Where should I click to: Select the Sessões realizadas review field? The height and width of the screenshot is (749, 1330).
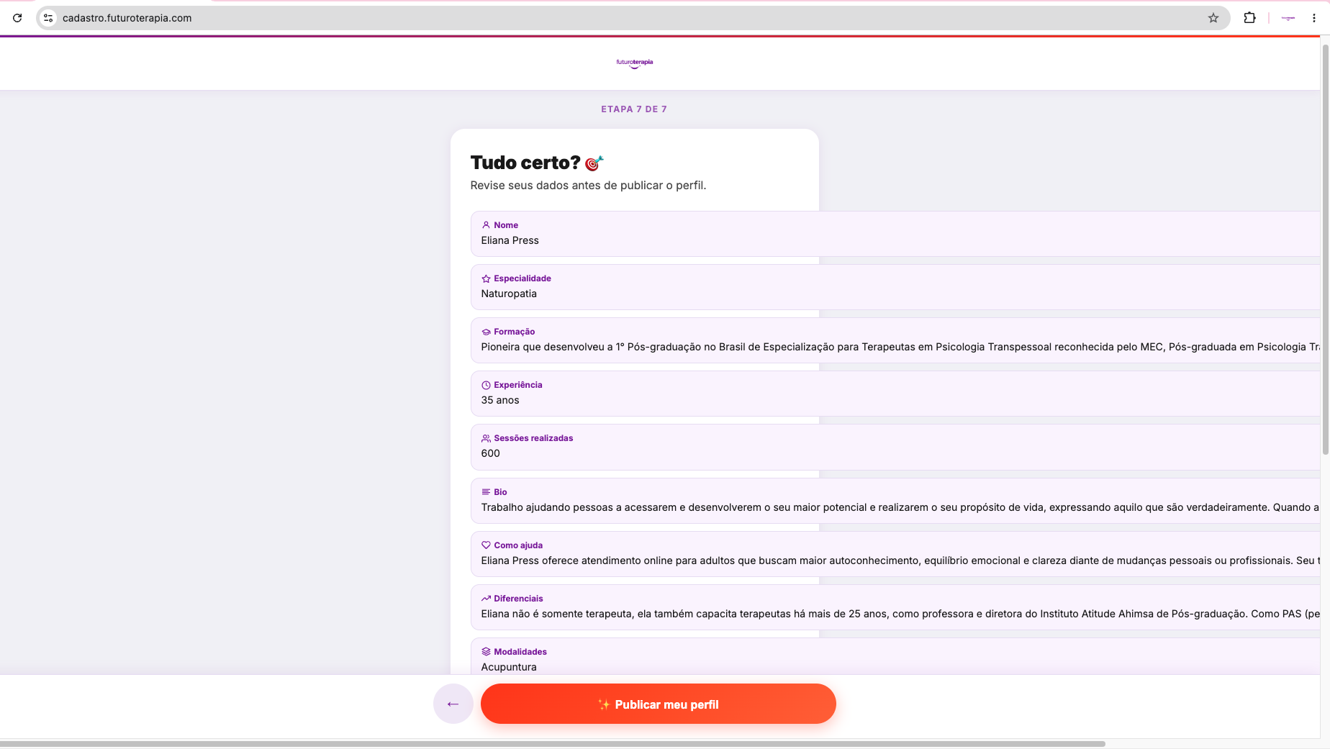pos(895,447)
